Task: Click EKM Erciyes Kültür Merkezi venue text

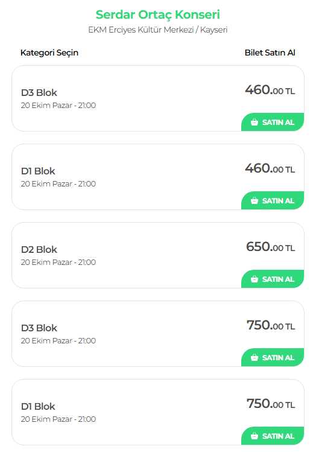Action: (x=158, y=30)
